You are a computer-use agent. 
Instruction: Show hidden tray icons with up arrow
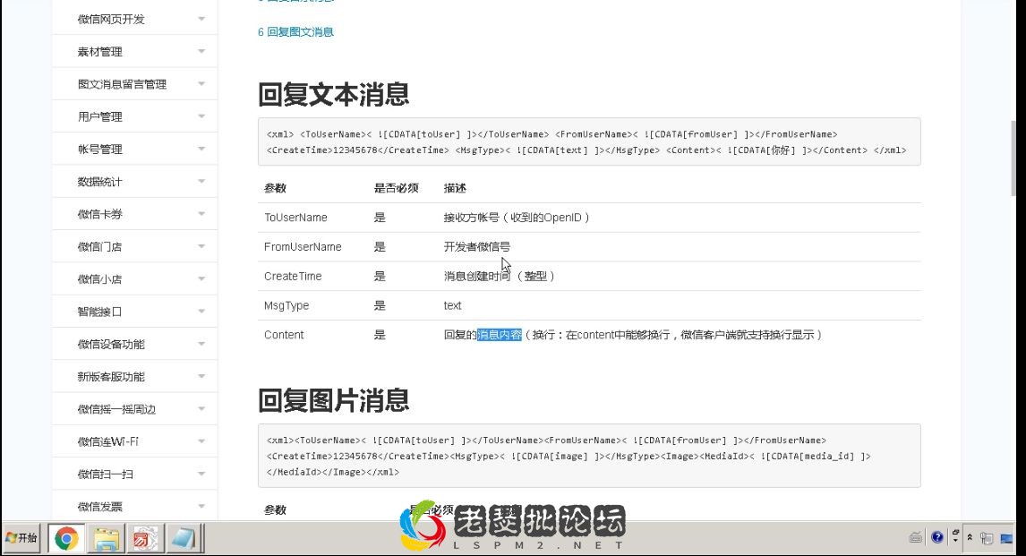coord(970,538)
